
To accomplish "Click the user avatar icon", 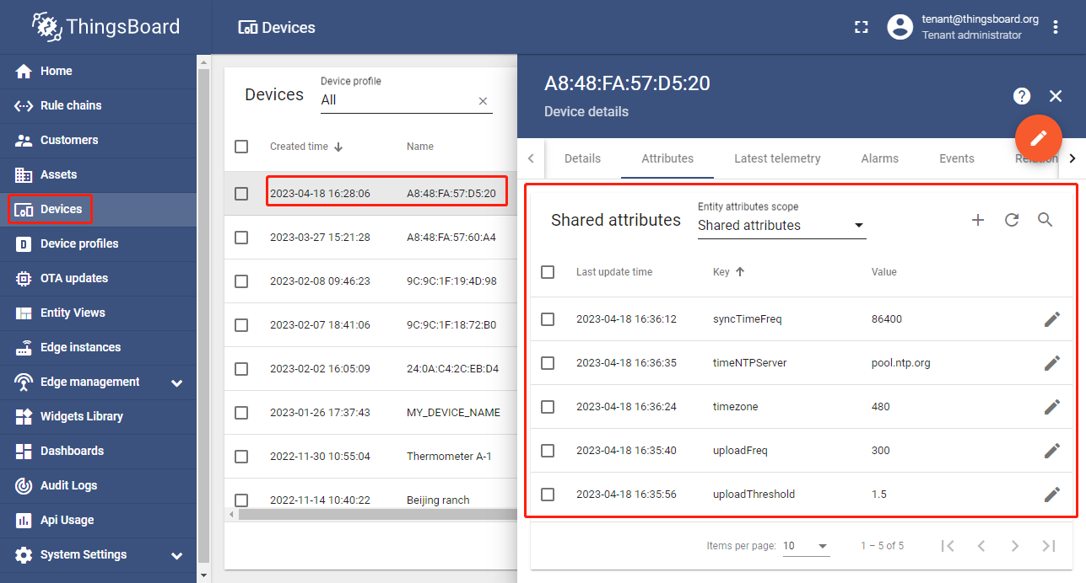I will [900, 27].
